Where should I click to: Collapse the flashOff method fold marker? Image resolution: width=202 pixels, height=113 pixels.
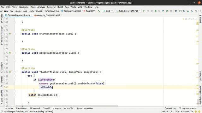pyautogui.click(x=15, y=72)
